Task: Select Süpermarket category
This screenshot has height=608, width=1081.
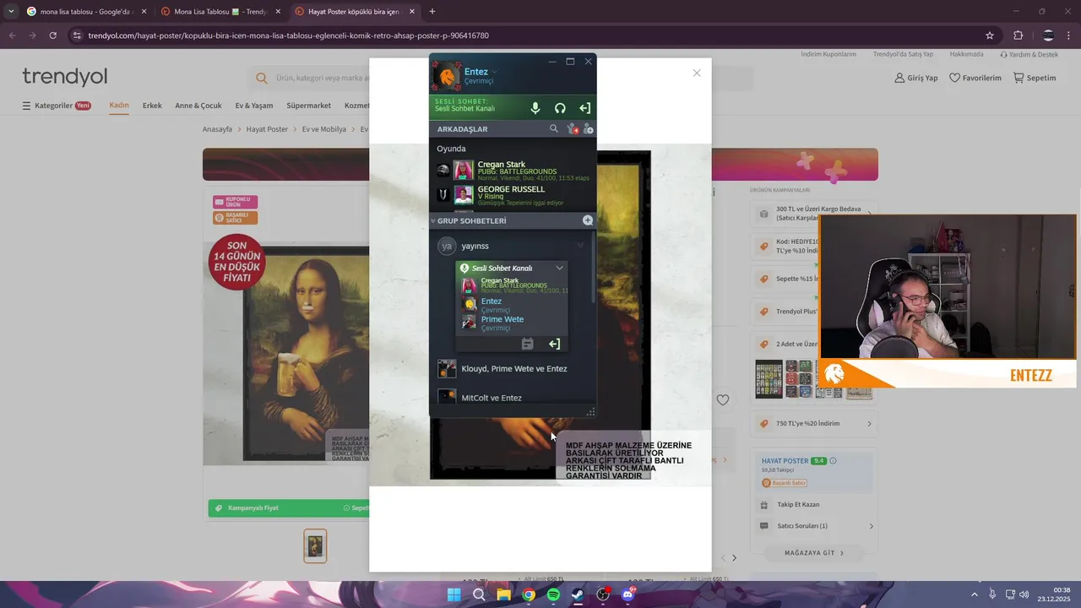Action: click(309, 106)
